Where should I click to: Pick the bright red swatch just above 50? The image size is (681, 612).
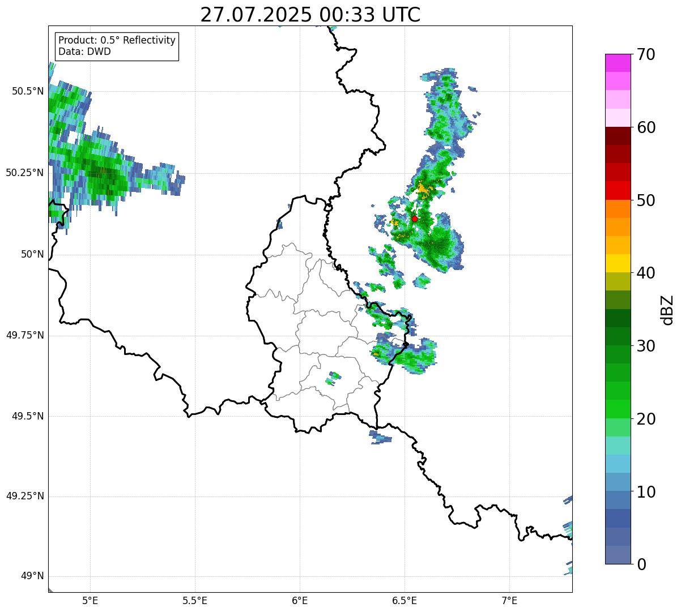point(618,191)
